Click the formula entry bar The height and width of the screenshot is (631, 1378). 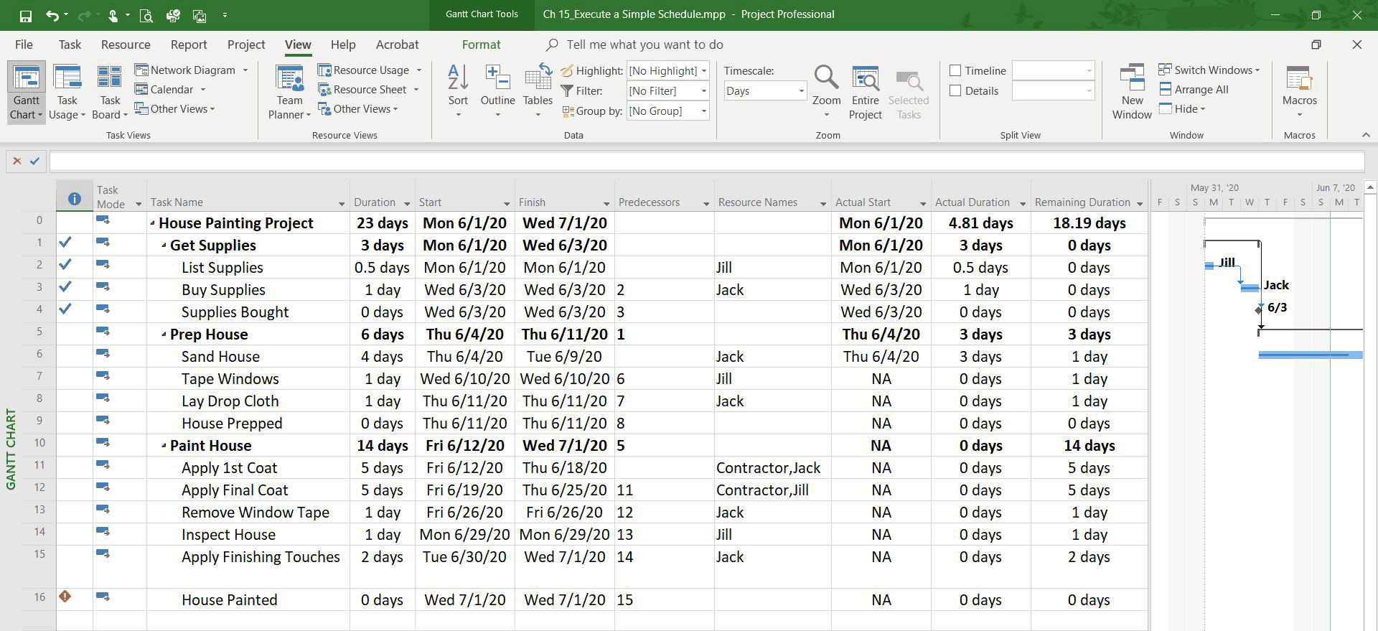pos(706,162)
